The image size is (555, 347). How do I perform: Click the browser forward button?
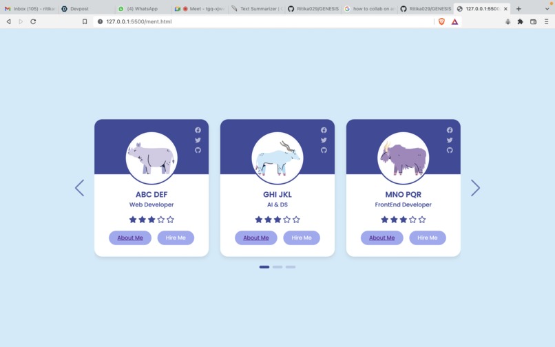[21, 21]
